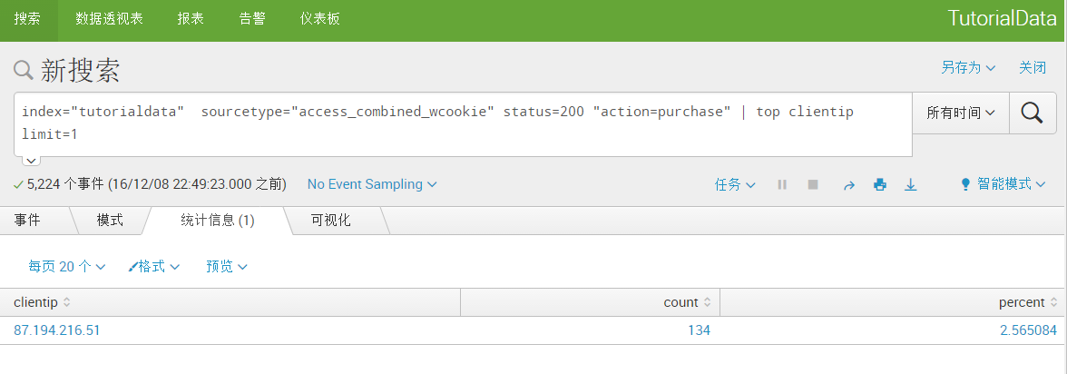
Task: Export results download icon
Action: (911, 184)
